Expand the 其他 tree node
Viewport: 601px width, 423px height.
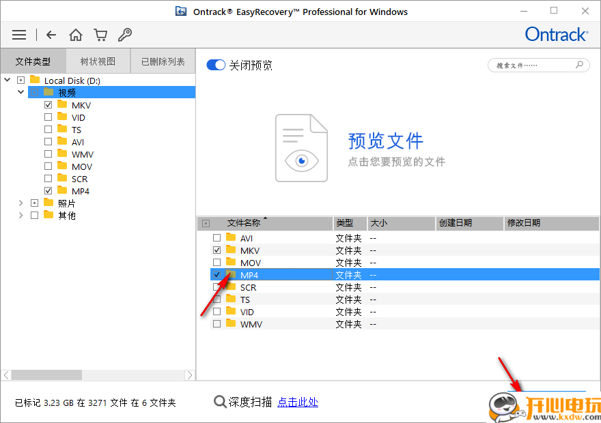pos(20,215)
